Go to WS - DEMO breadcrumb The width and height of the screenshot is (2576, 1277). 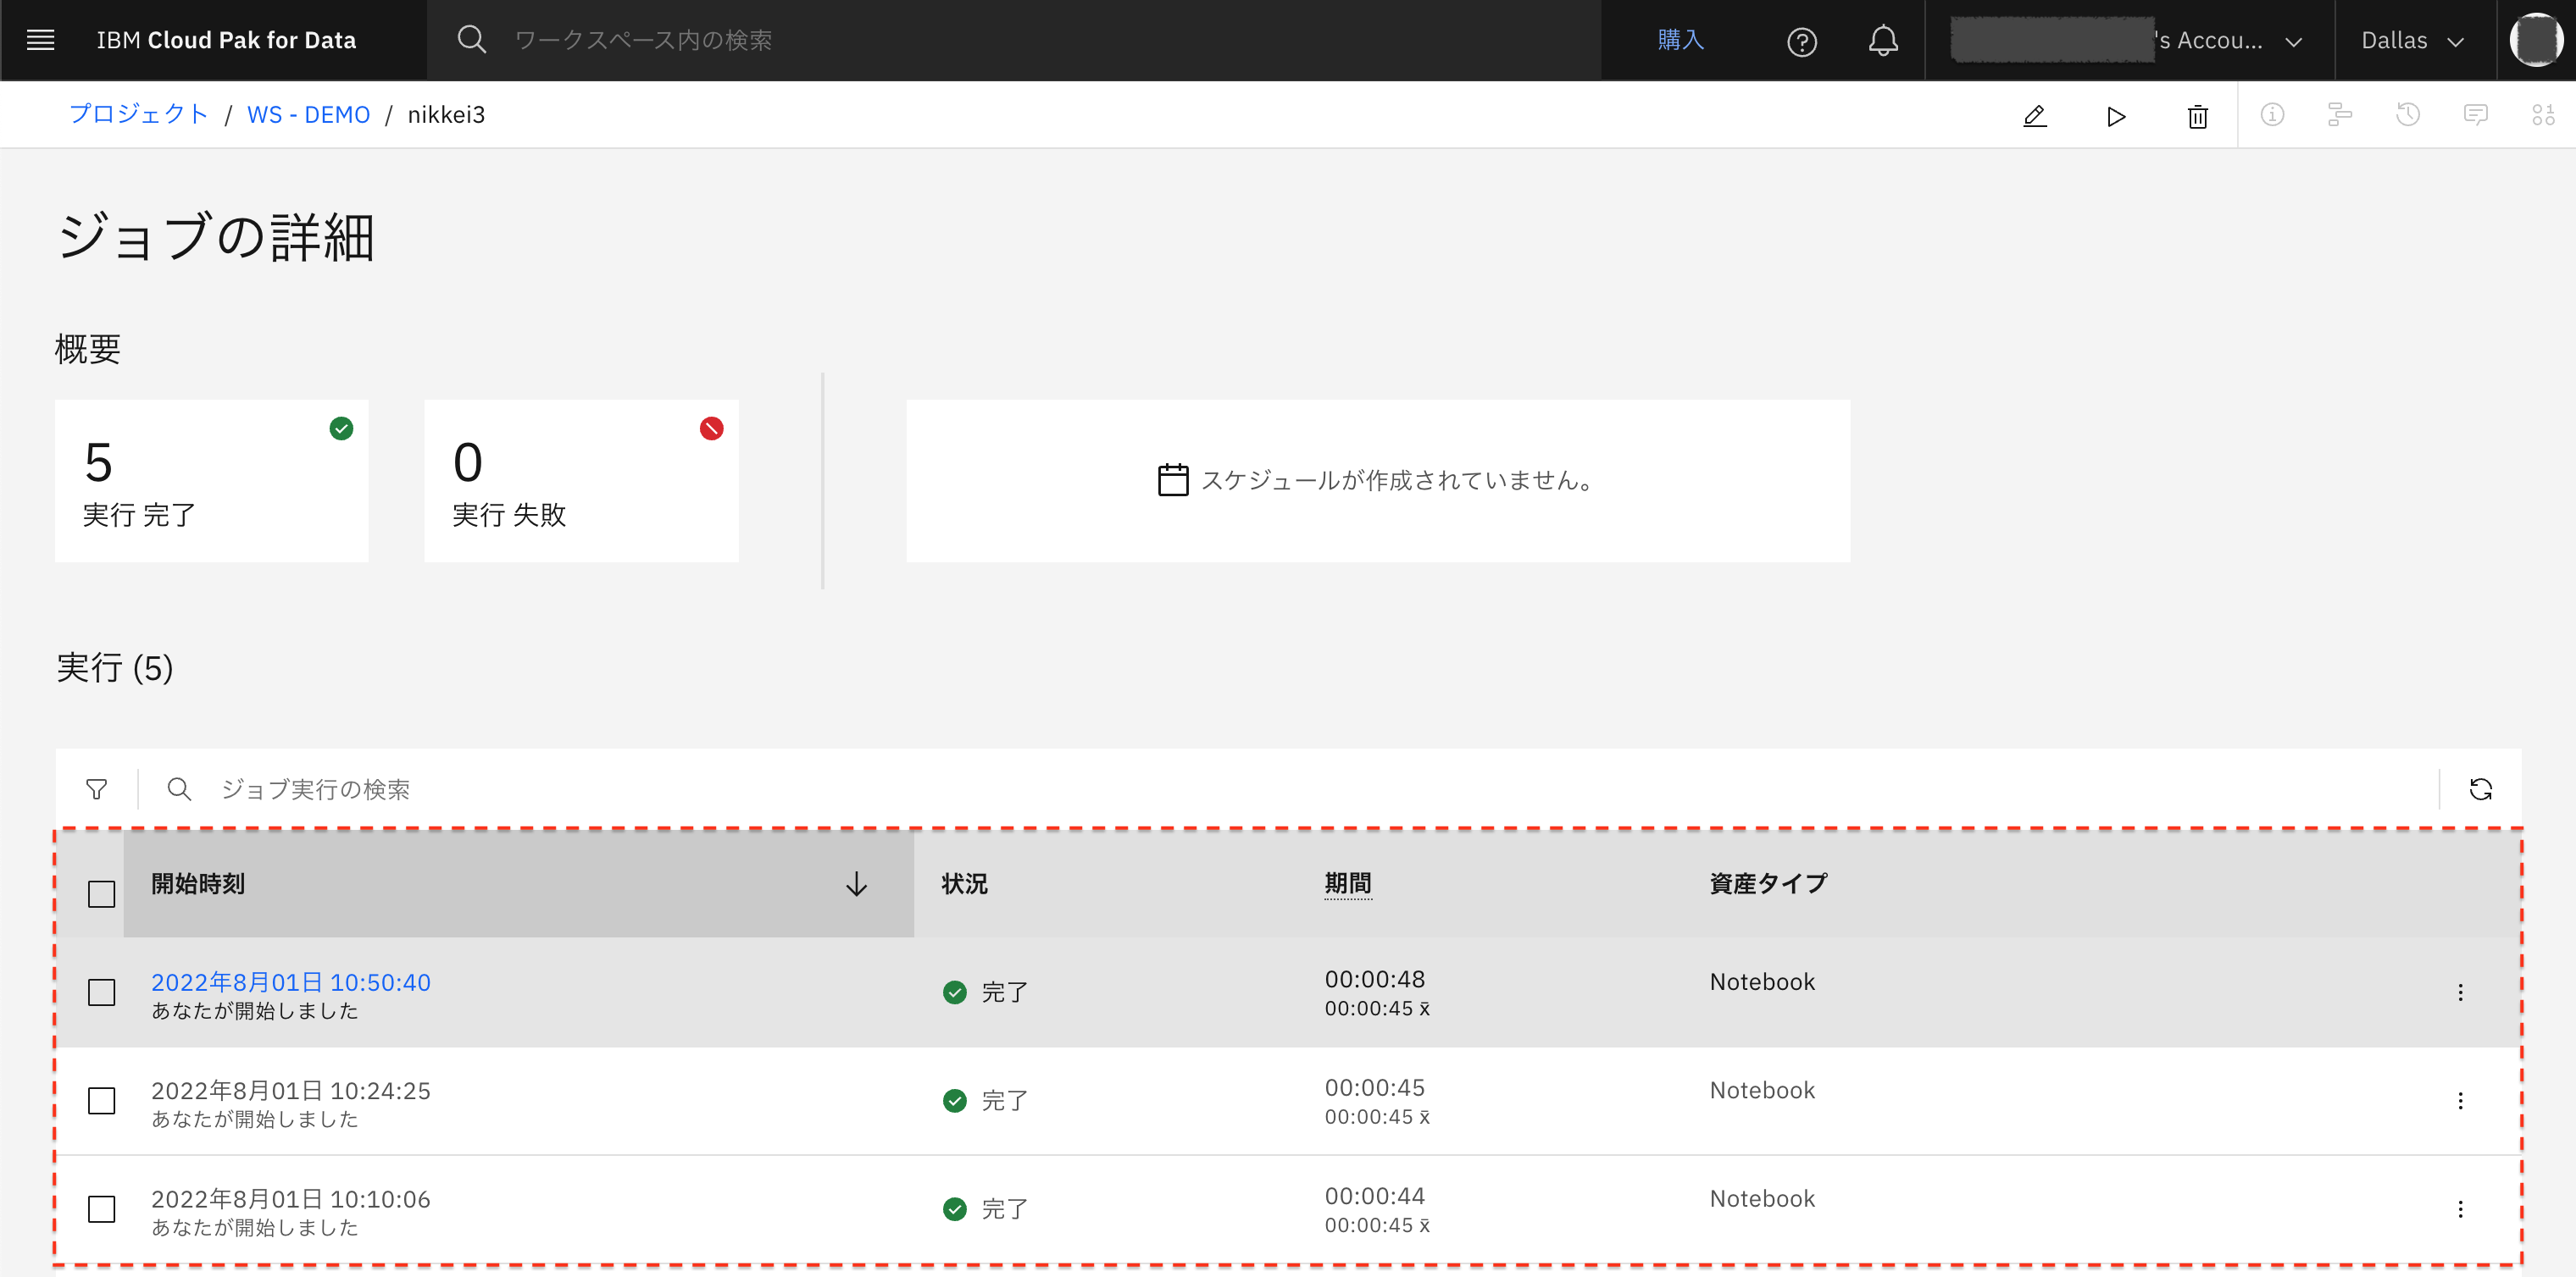(x=308, y=115)
